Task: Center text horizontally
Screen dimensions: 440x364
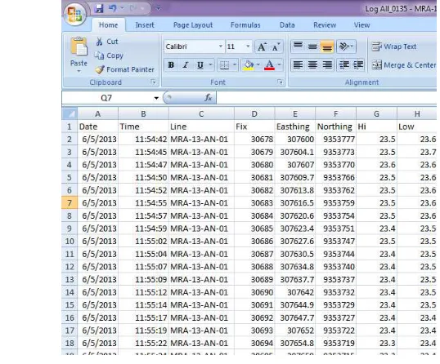Action: 312,65
